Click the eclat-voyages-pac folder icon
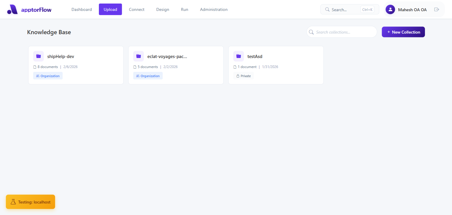This screenshot has width=452, height=215. tap(138, 56)
